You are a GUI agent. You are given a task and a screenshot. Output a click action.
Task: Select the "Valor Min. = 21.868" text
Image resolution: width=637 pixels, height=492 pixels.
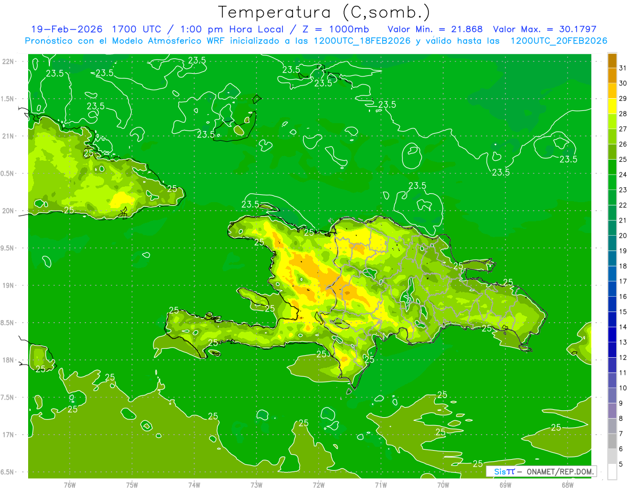coord(435,29)
